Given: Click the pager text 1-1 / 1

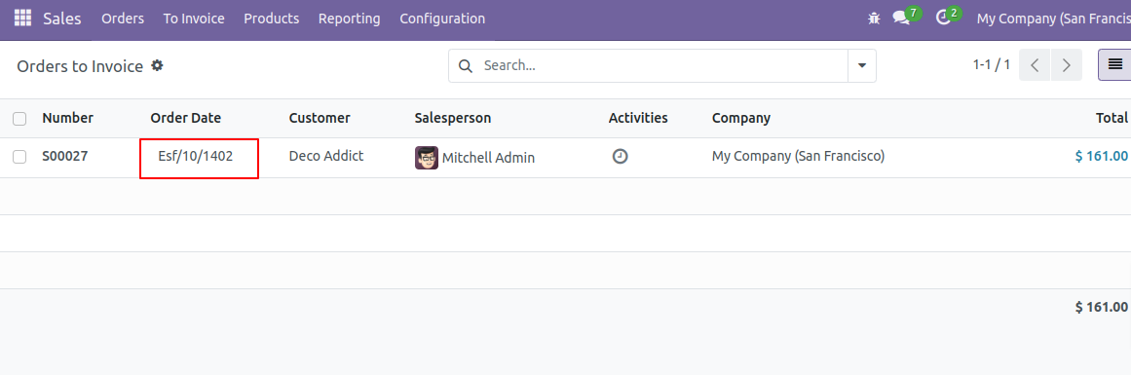Looking at the screenshot, I should coord(991,65).
